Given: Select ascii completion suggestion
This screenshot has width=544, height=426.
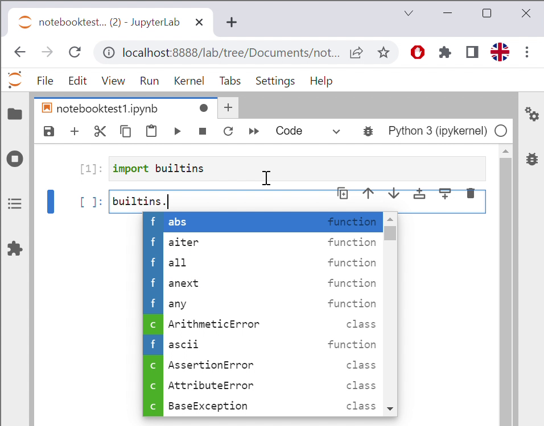Looking at the screenshot, I should [x=263, y=345].
